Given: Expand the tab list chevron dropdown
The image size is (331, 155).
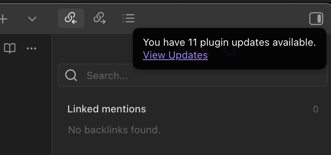Looking at the screenshot, I should [x=32, y=19].
